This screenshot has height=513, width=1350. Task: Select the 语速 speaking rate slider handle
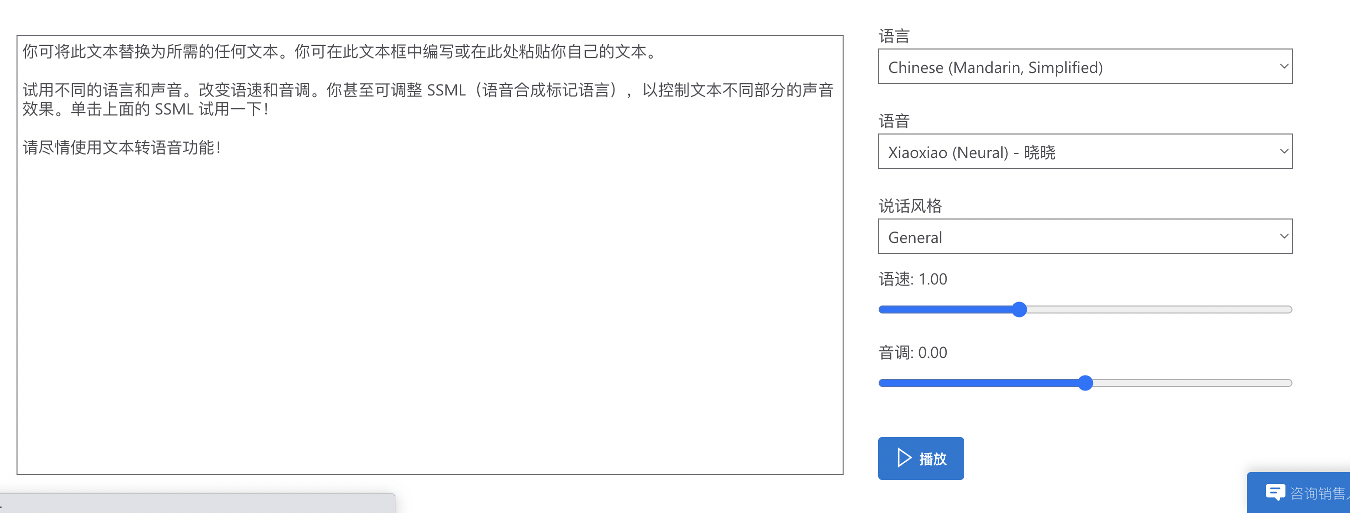1019,309
